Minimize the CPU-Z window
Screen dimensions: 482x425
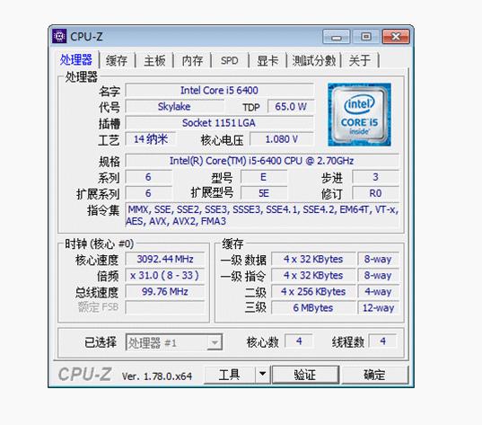336,37
